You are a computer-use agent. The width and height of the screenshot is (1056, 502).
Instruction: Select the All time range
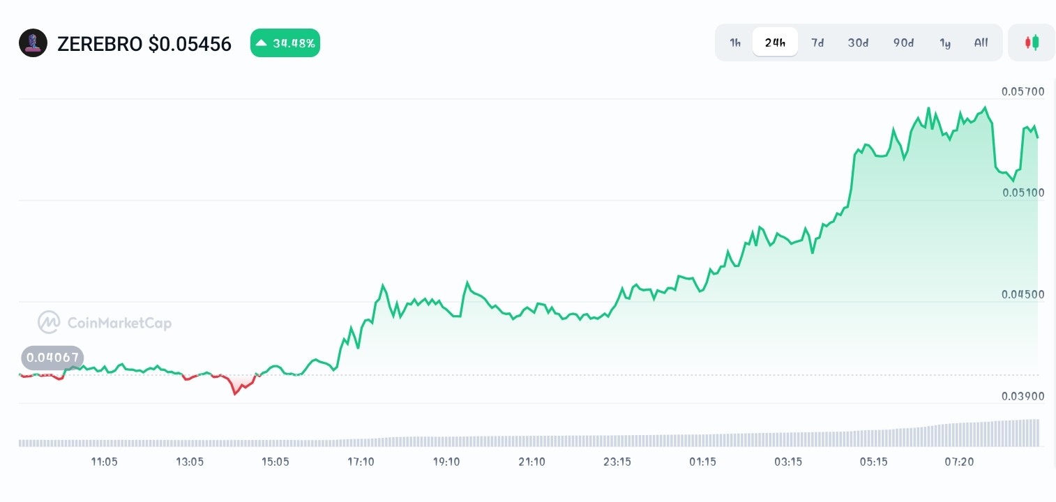pos(981,43)
